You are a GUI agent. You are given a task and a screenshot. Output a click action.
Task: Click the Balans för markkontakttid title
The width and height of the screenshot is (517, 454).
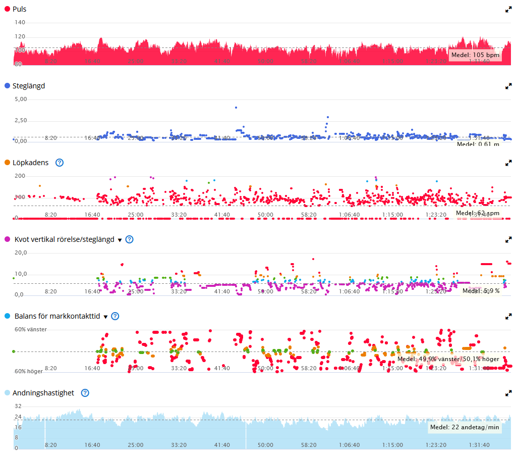[57, 316]
